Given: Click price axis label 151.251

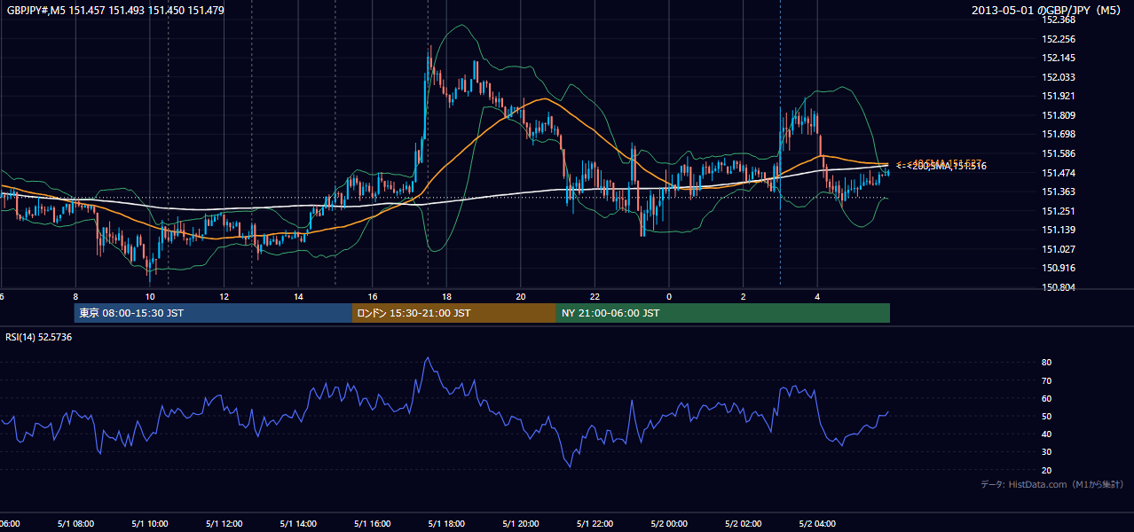Looking at the screenshot, I should [x=1058, y=211].
